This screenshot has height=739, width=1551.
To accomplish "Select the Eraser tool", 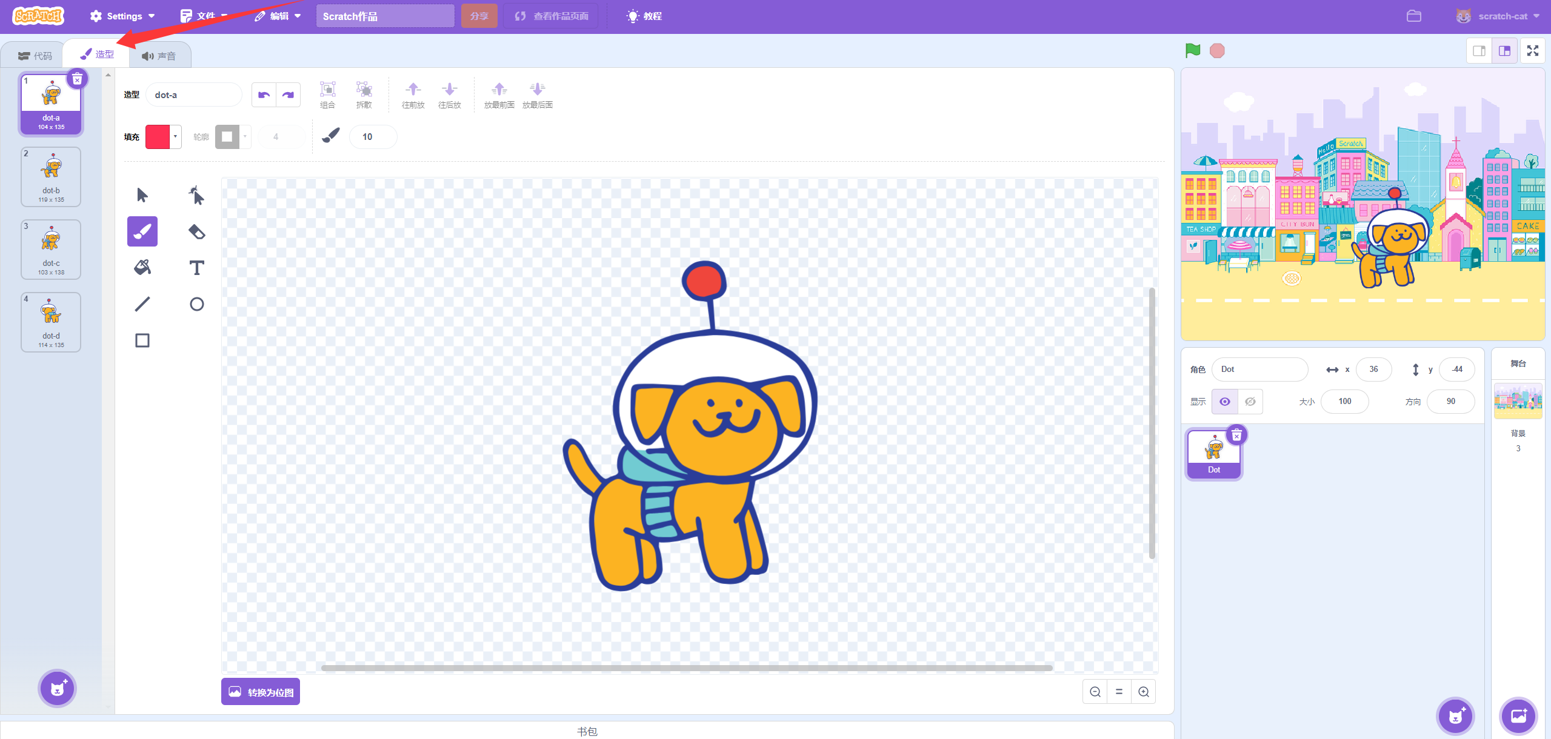I will pos(196,231).
